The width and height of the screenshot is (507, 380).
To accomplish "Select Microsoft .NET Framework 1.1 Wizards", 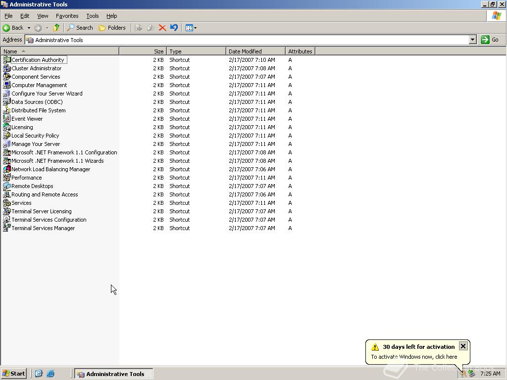I will pos(57,161).
